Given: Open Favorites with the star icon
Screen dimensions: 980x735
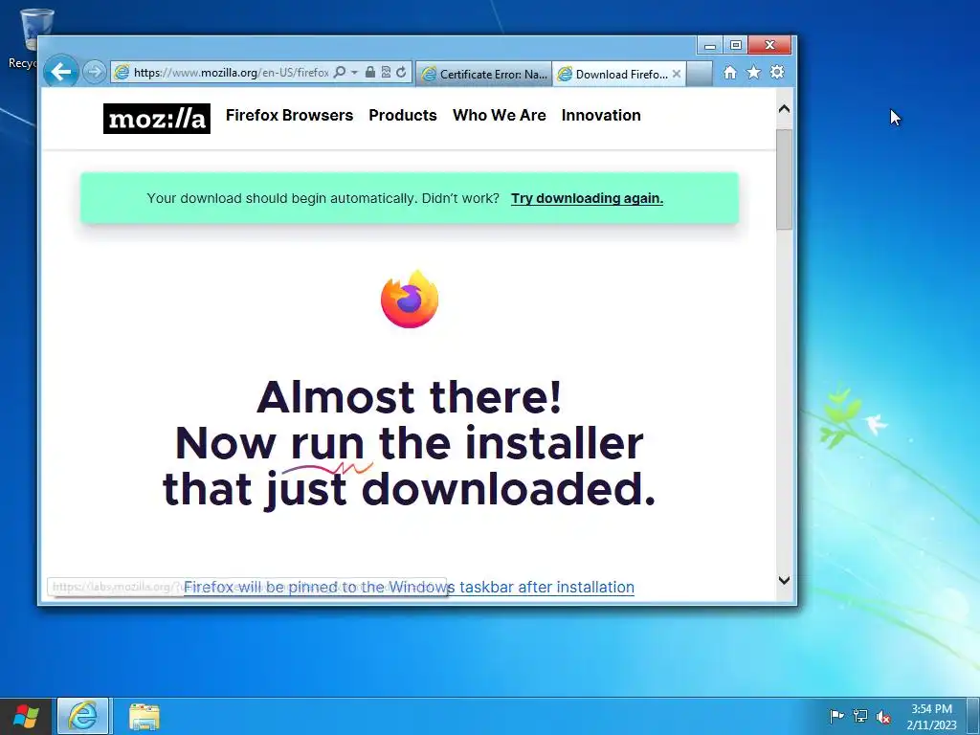Looking at the screenshot, I should point(754,73).
